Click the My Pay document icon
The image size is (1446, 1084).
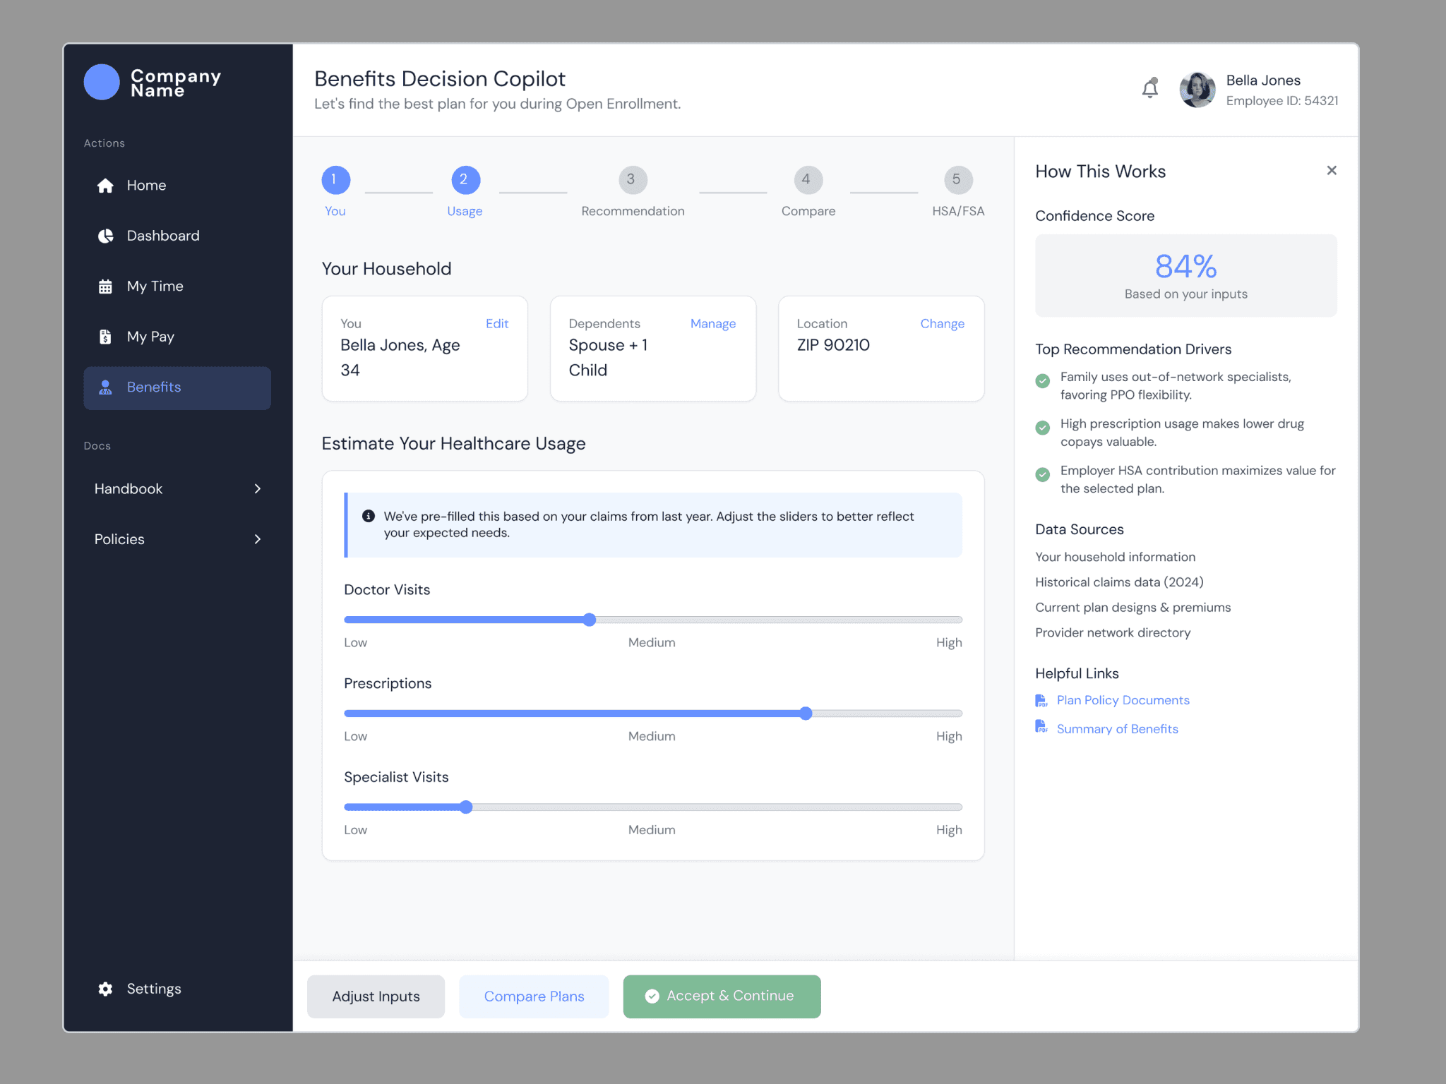click(x=105, y=337)
